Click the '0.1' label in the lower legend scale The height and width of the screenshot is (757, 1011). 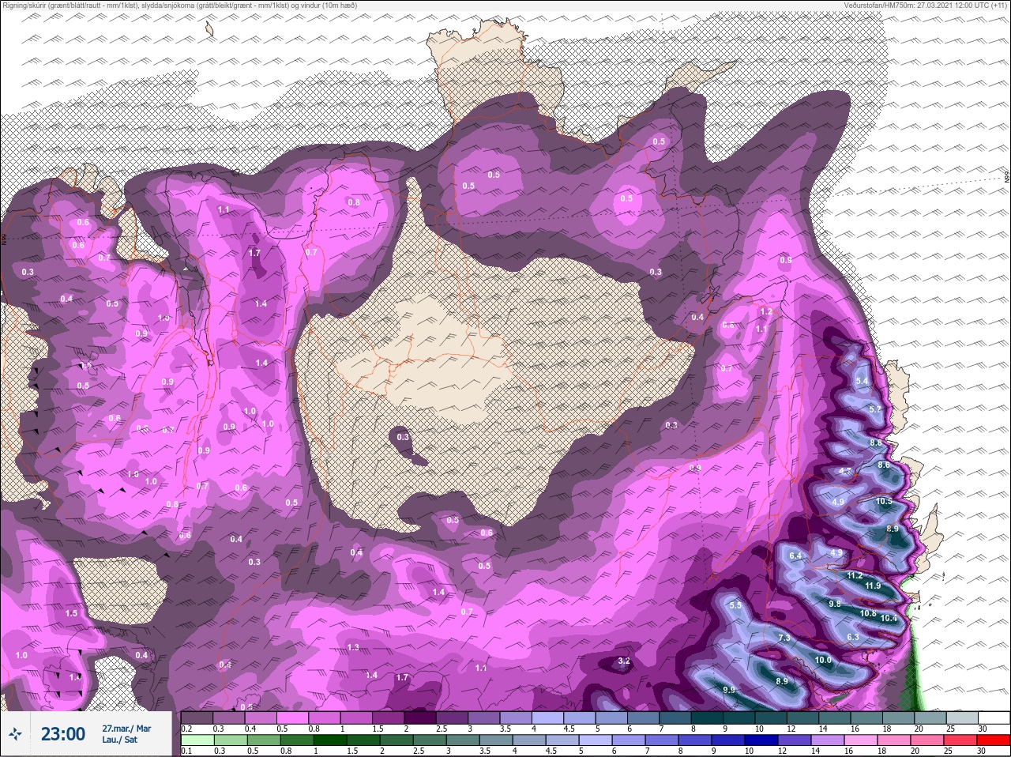[186, 751]
